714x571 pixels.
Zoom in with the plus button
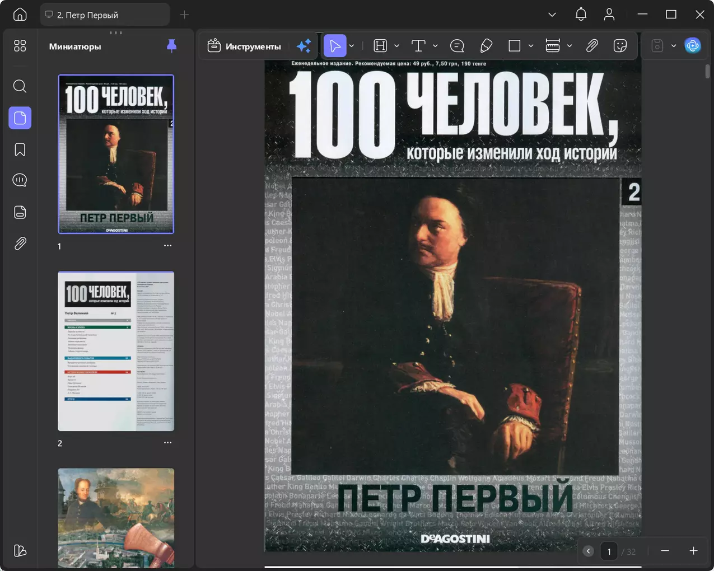693,551
